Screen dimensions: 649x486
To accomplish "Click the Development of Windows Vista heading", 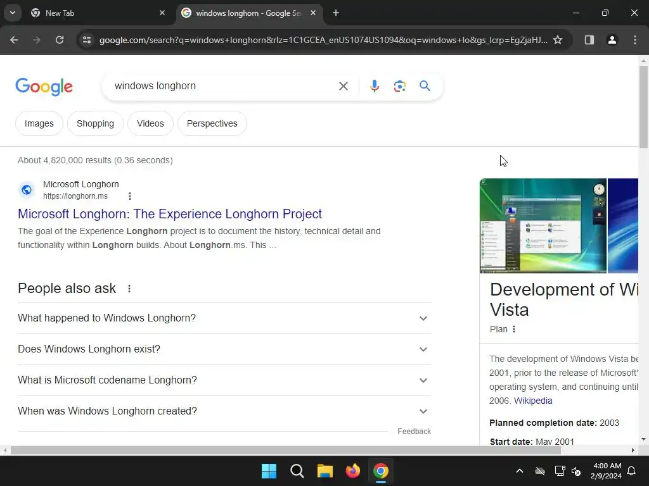I will (x=564, y=299).
